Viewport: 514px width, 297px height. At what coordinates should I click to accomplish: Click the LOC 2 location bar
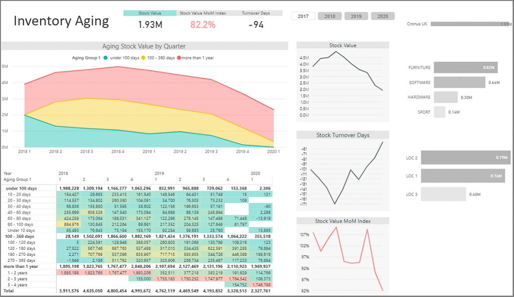[465, 158]
